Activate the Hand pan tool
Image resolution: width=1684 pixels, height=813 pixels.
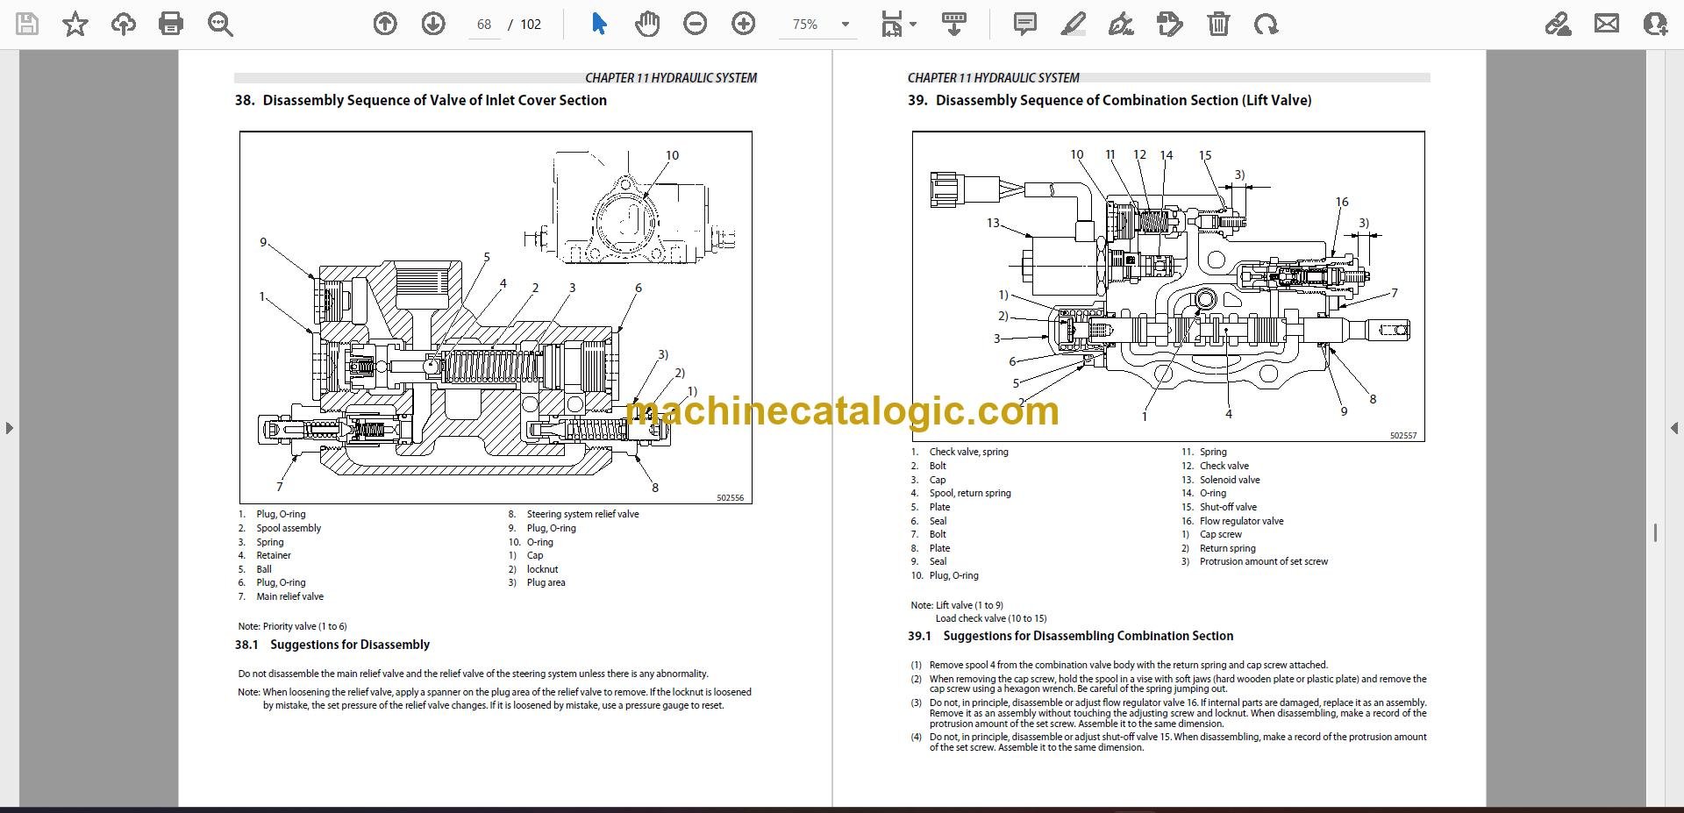click(x=647, y=24)
